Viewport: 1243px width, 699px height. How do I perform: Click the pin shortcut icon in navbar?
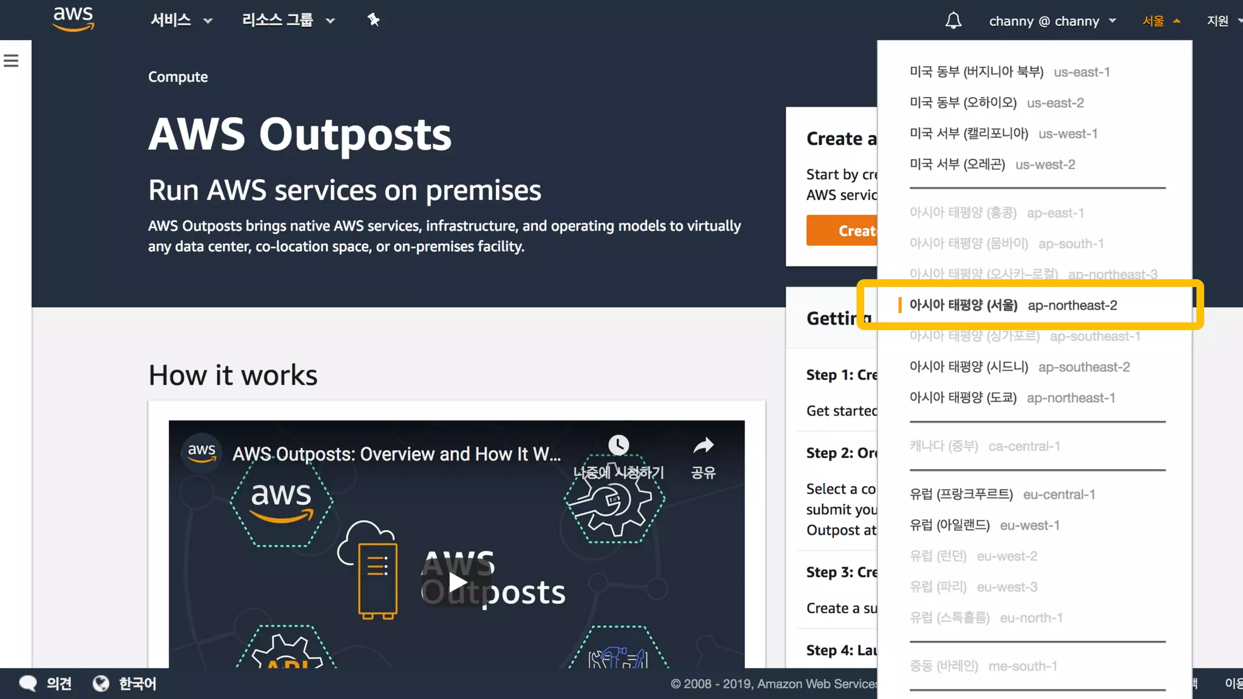point(373,20)
